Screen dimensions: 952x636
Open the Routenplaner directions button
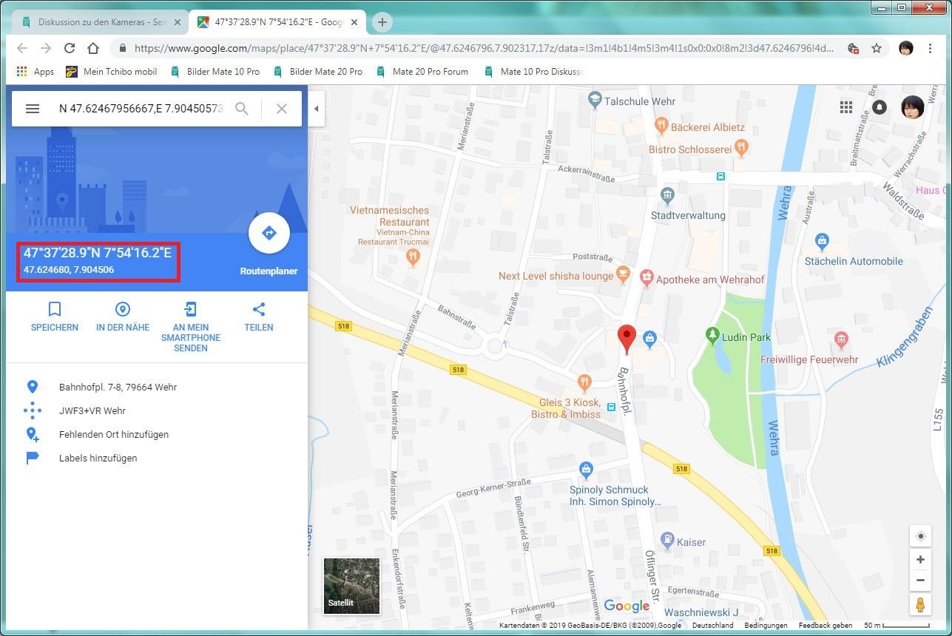click(269, 233)
